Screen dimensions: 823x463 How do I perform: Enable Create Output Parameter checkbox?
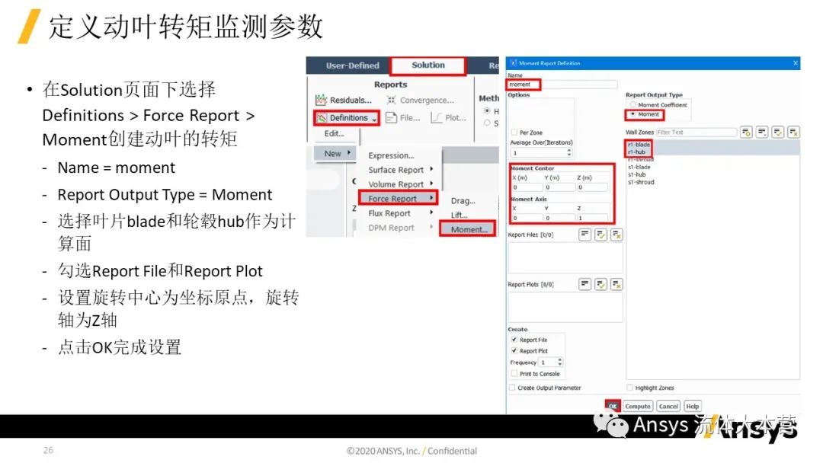(512, 388)
